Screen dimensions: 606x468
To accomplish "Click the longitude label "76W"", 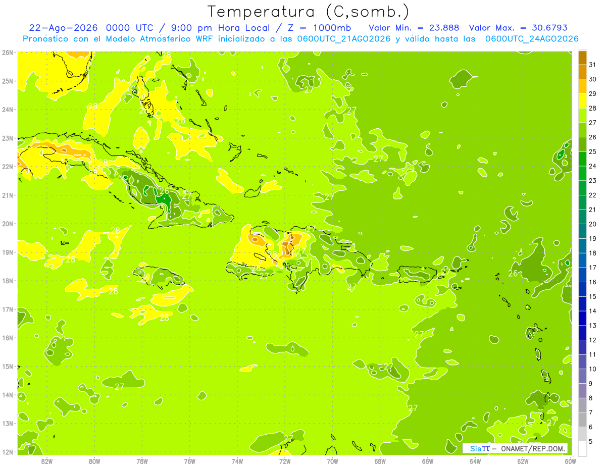I will point(189,461).
